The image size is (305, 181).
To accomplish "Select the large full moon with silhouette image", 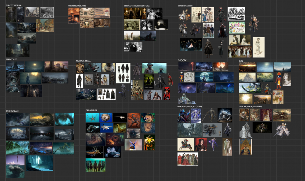I will (x=204, y=77).
